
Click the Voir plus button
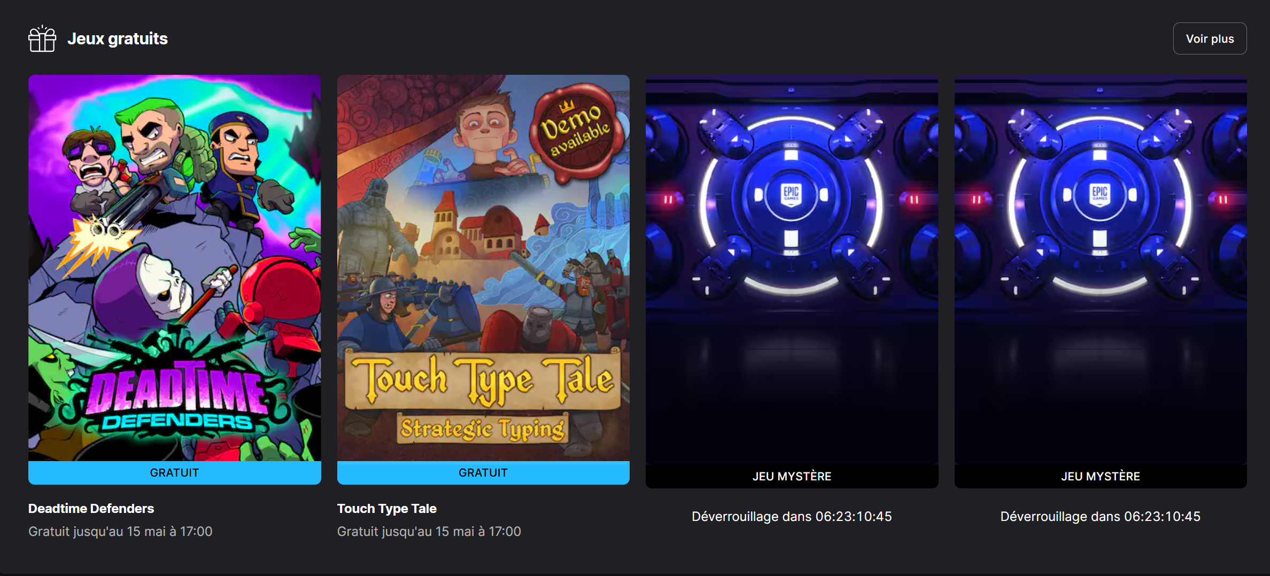pos(1210,38)
